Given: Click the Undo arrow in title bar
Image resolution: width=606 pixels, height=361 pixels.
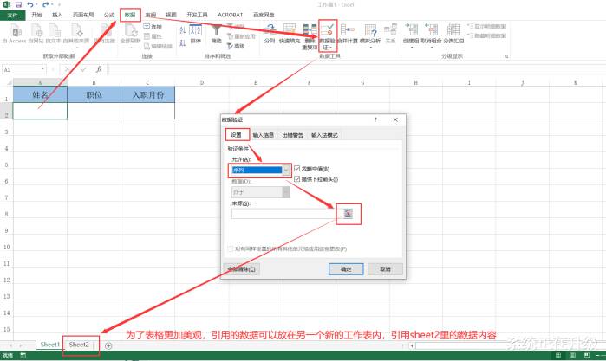Looking at the screenshot, I should pyautogui.click(x=30, y=4).
